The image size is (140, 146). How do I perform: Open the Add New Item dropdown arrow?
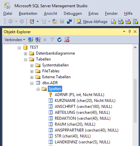(49, 21)
